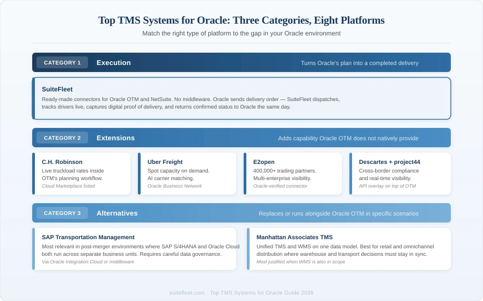The height and width of the screenshot is (301, 483).
Task: Click 'Most justified when WMS is also in scope'
Action: tap(301, 262)
